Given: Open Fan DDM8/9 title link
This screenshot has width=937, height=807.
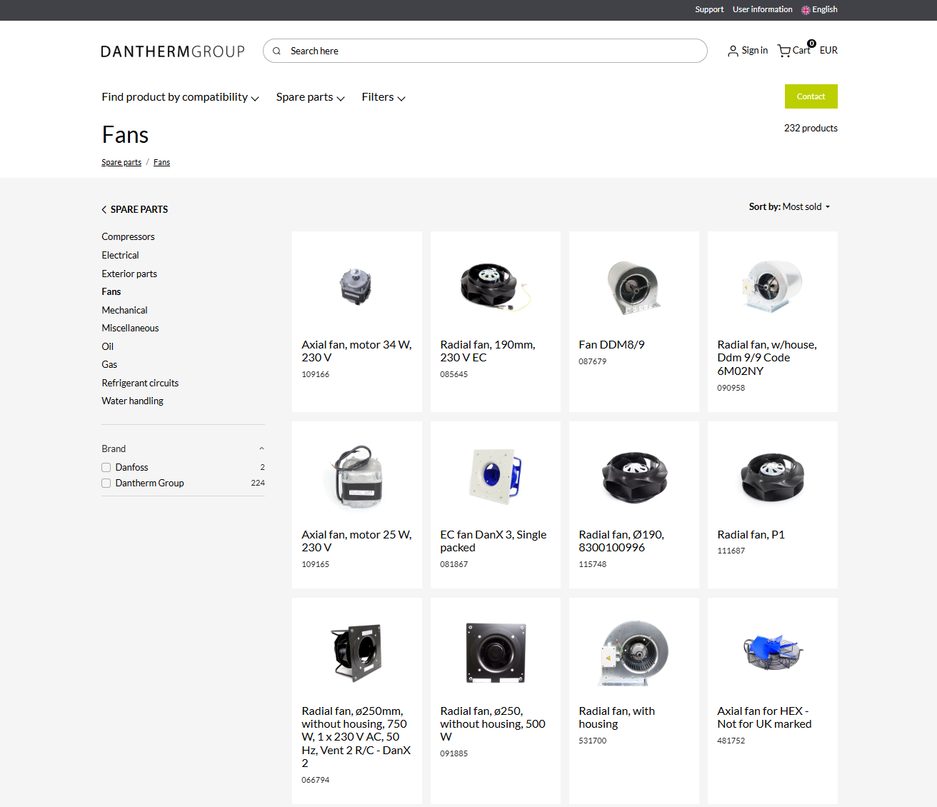Looking at the screenshot, I should [611, 344].
